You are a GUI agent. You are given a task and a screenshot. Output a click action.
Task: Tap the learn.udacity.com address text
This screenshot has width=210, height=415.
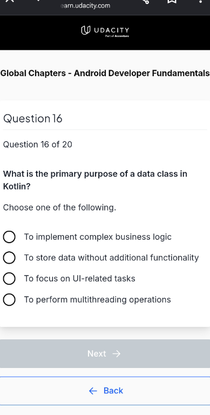pyautogui.click(x=85, y=5)
